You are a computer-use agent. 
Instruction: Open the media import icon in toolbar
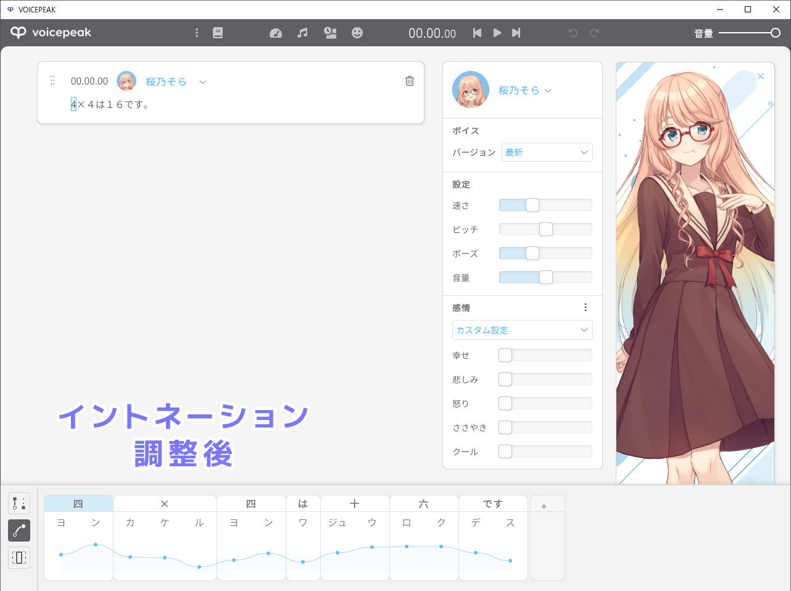click(x=330, y=33)
